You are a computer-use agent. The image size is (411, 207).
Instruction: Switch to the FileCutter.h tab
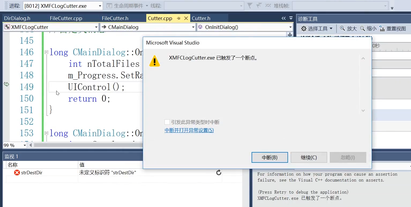115,18
